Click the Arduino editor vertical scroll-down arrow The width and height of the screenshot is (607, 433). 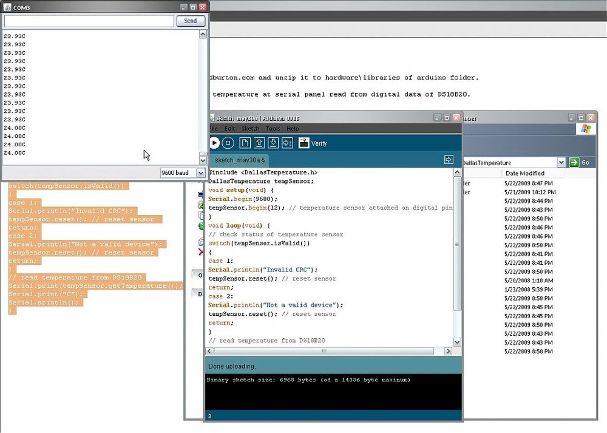[457, 342]
